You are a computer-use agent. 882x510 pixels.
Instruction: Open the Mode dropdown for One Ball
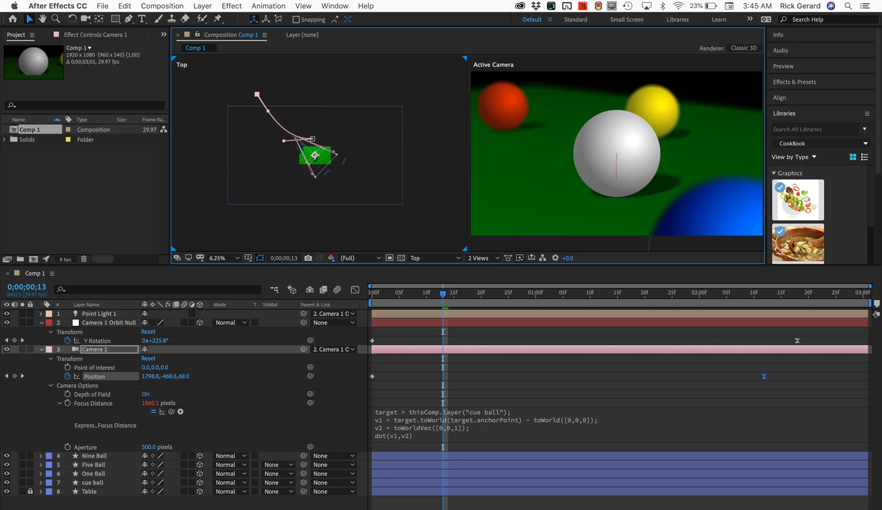[230, 474]
